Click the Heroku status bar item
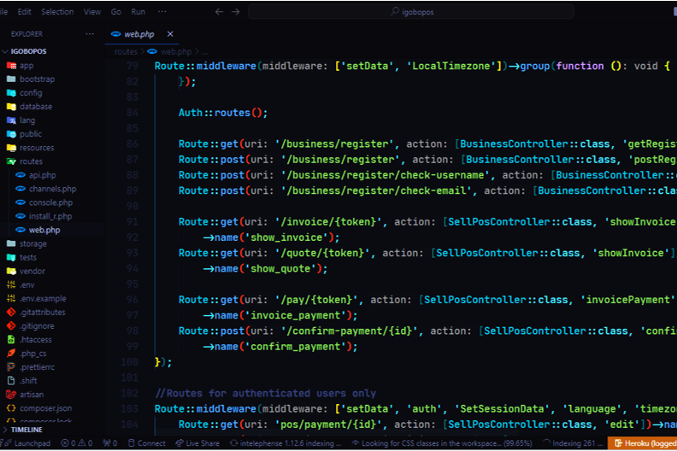This screenshot has width=677, height=451. click(642, 443)
